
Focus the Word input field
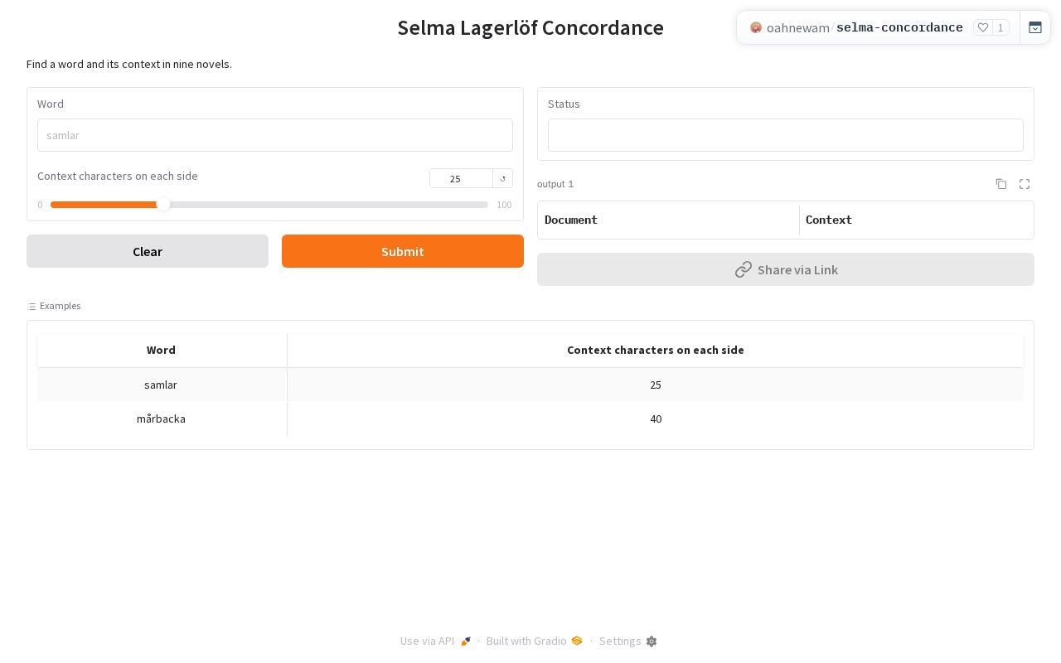(275, 135)
